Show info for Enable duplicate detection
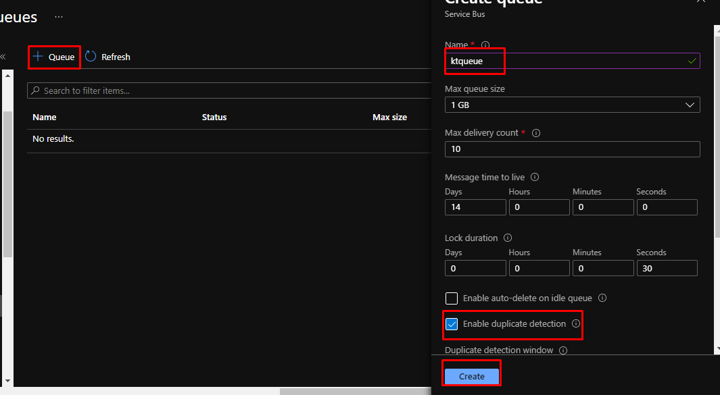The image size is (720, 395). click(576, 324)
